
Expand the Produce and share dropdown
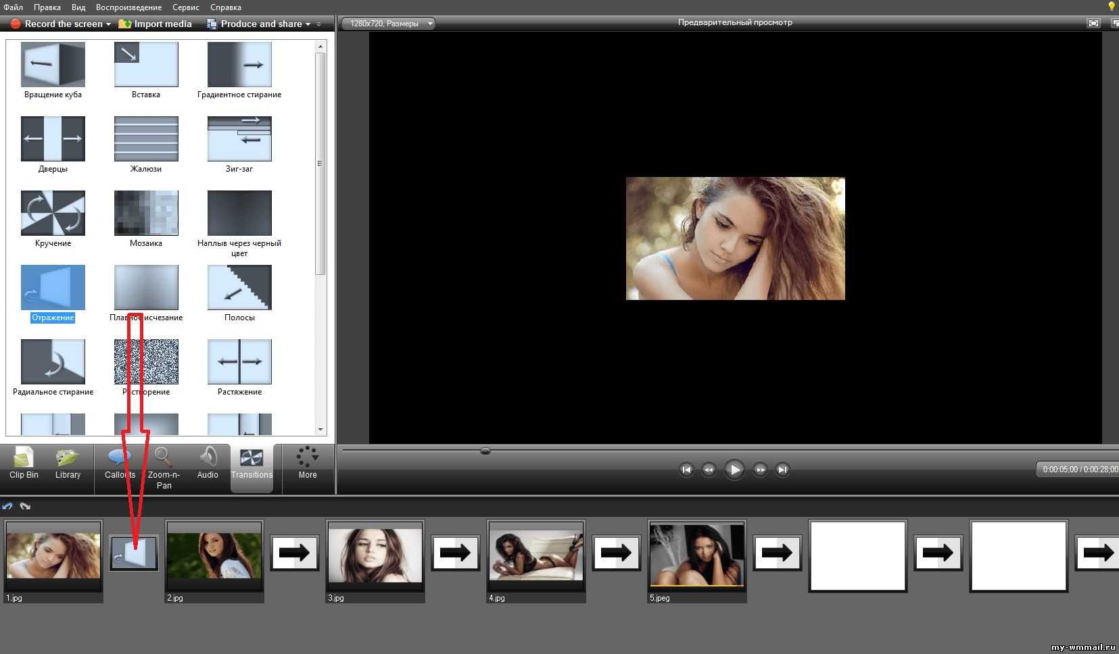click(x=259, y=24)
